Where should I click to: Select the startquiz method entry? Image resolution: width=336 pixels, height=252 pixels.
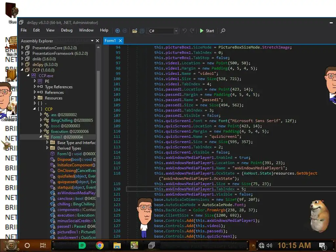pyautogui.click(x=76, y=187)
